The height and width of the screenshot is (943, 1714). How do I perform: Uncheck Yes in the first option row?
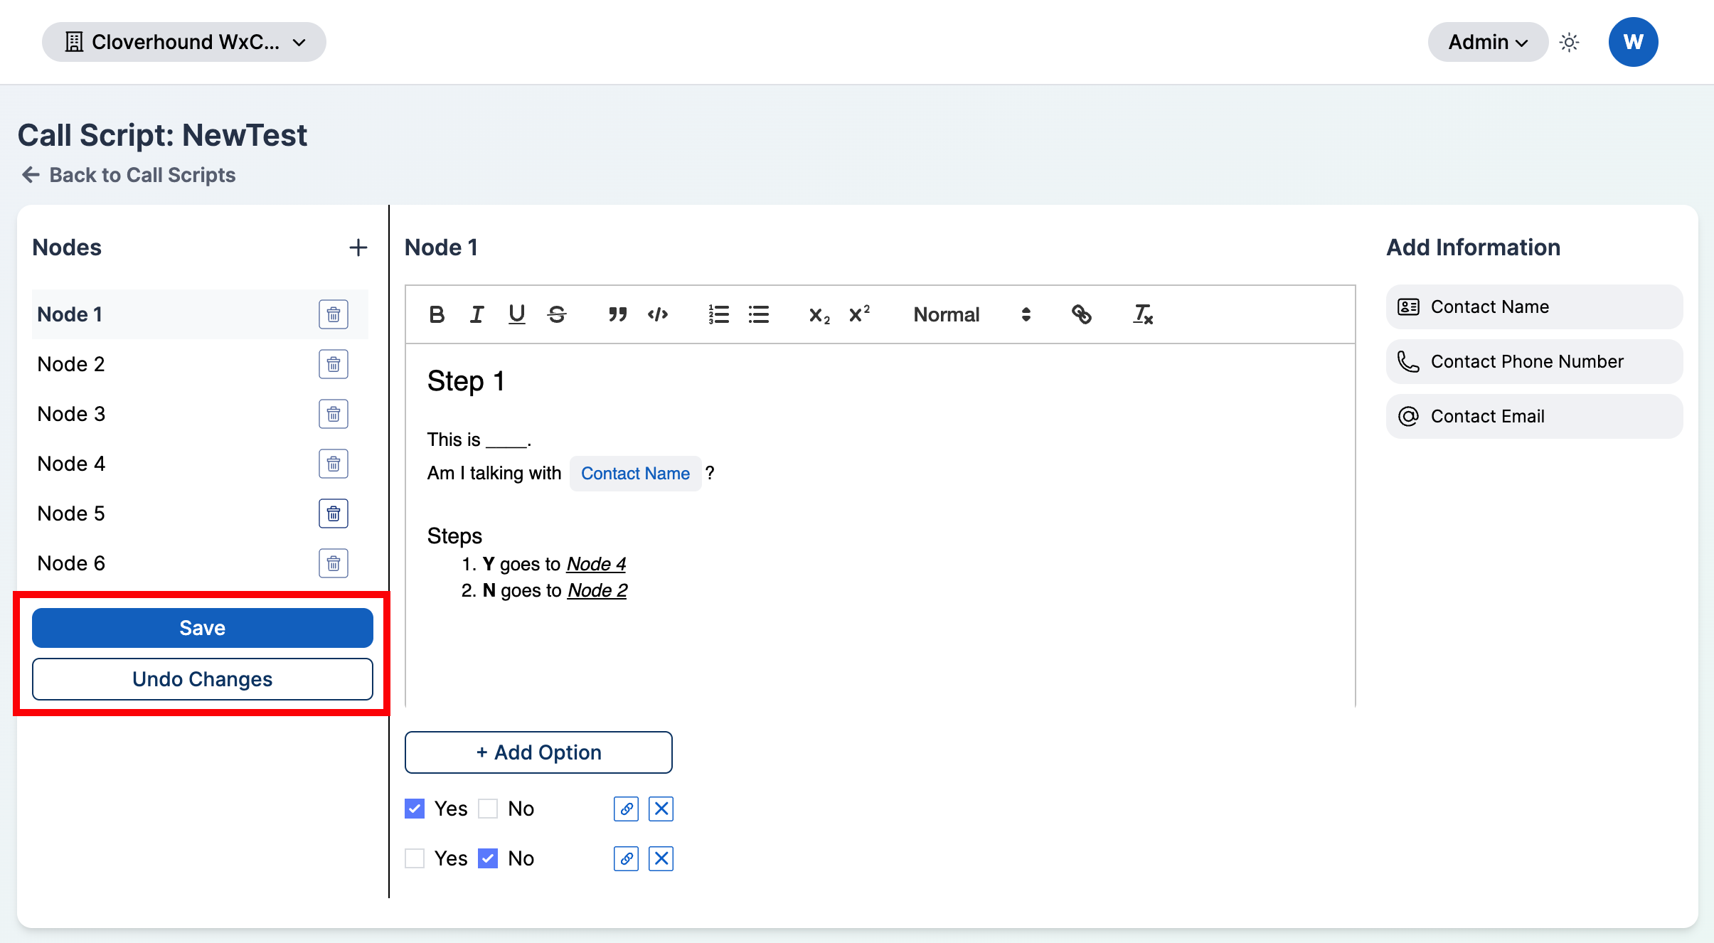click(415, 809)
